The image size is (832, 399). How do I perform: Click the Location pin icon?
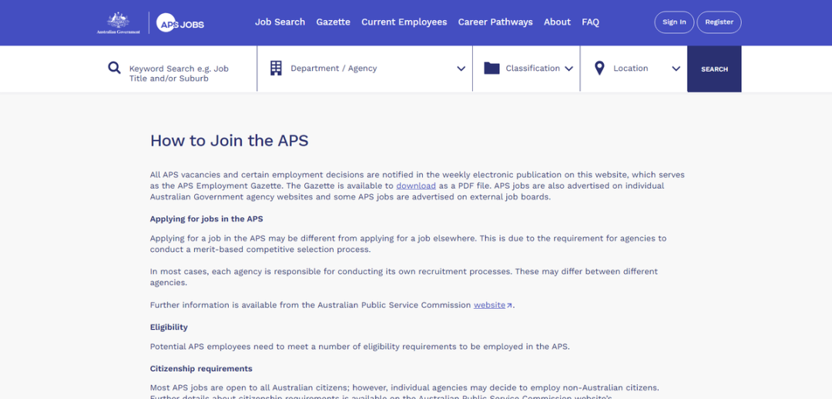599,68
